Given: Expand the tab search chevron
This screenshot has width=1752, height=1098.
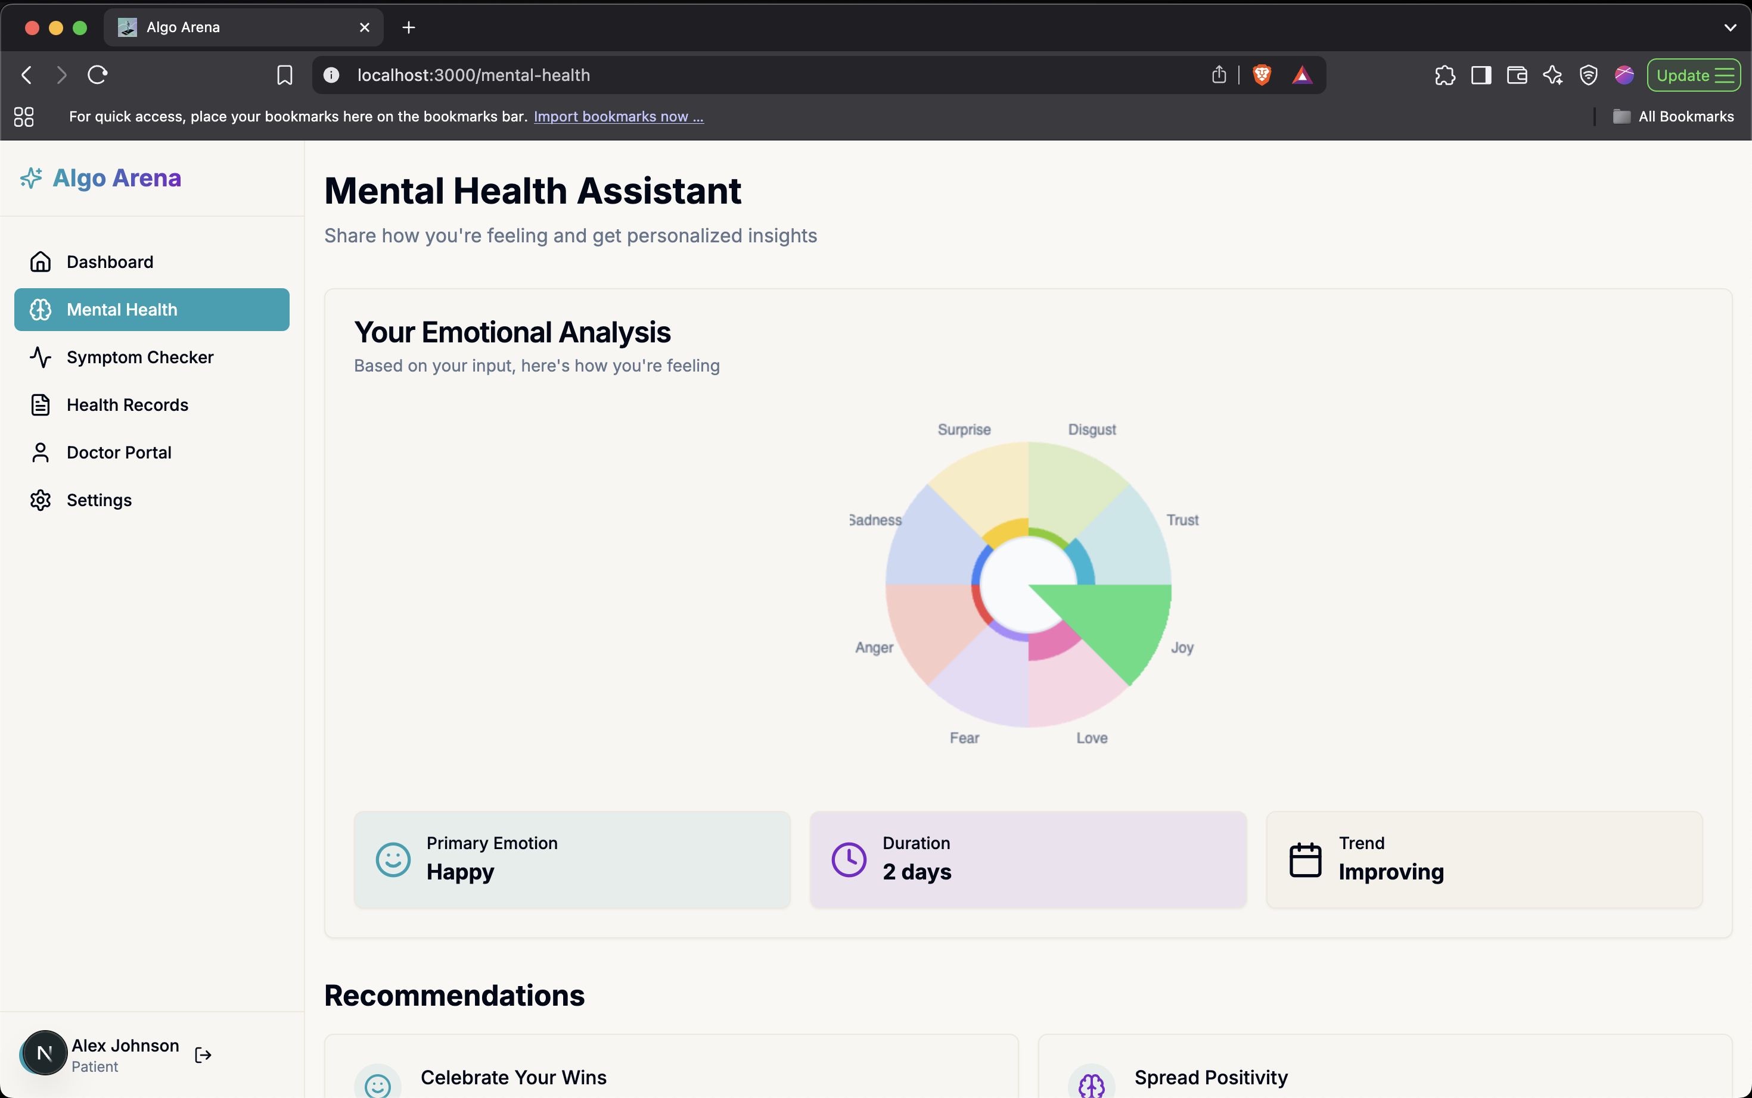Looking at the screenshot, I should click(x=1730, y=27).
